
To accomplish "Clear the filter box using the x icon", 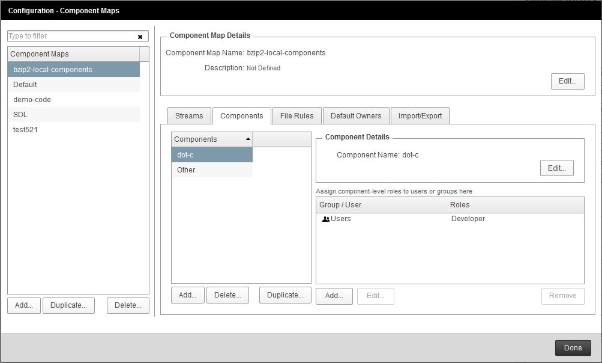I will [139, 36].
